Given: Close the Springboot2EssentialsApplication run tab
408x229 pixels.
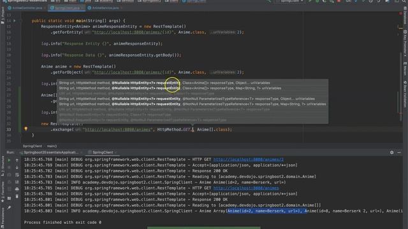Looking at the screenshot, I should tap(81, 153).
